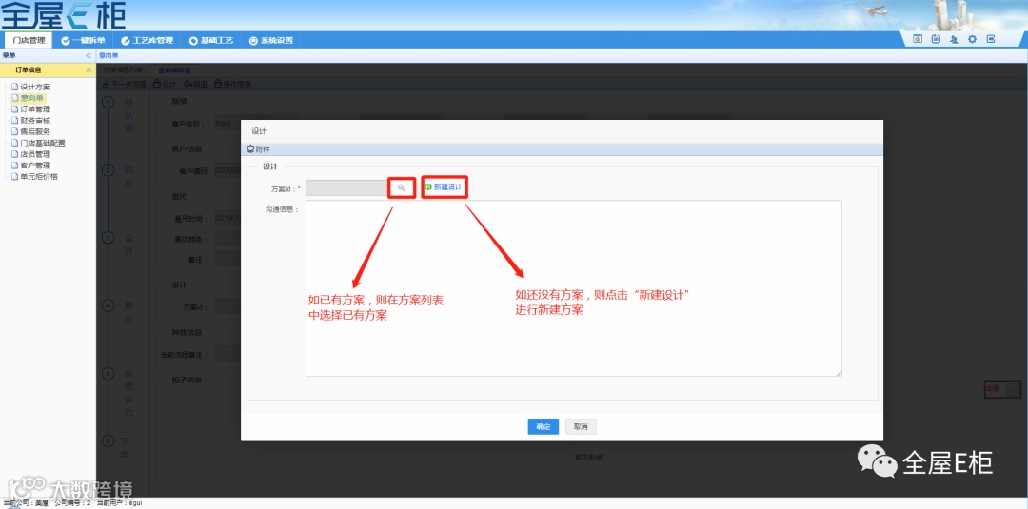Viewport: 1028px width, 509px height.
Task: Click the 全选 button in background list
Action: tap(1002, 388)
